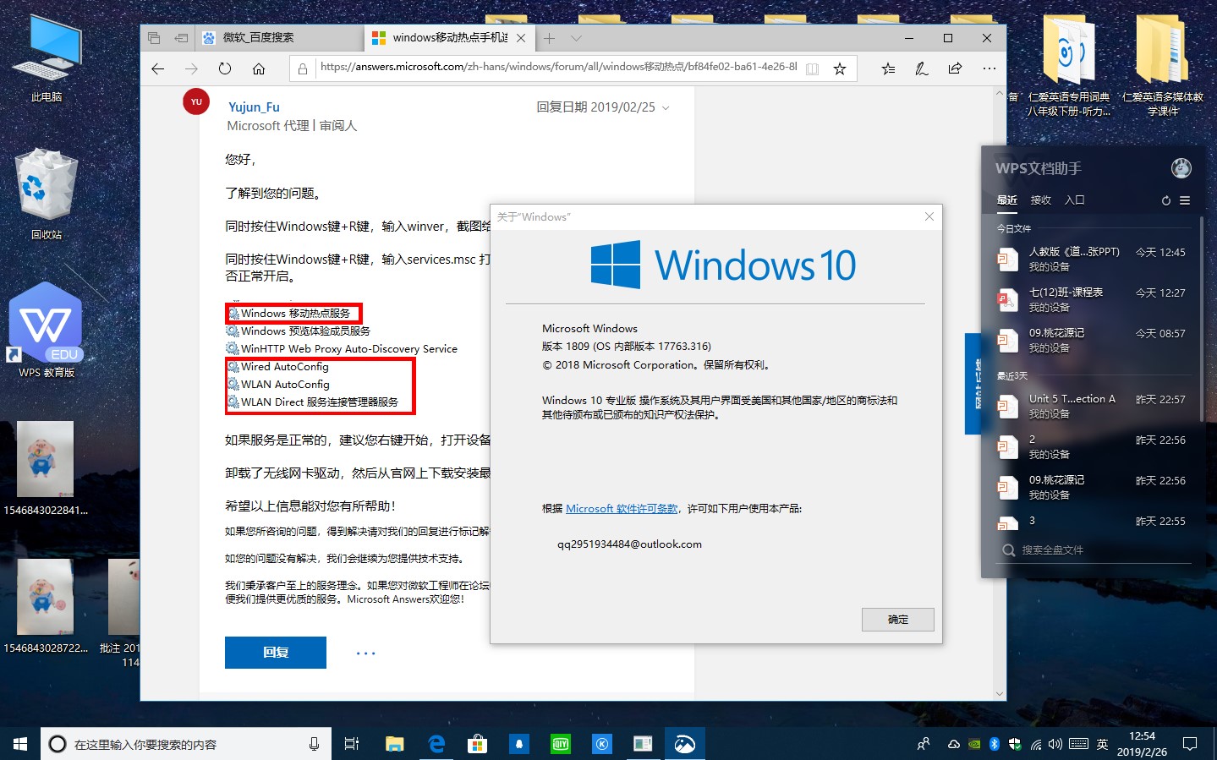
Task: Open tabs you've set aside icon
Action: click(154, 38)
